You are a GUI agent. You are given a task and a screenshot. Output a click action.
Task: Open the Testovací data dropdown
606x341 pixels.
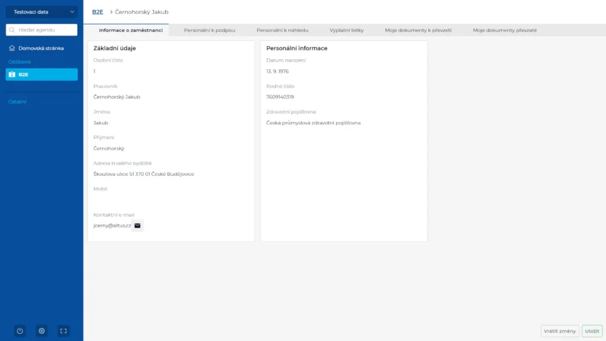point(41,12)
